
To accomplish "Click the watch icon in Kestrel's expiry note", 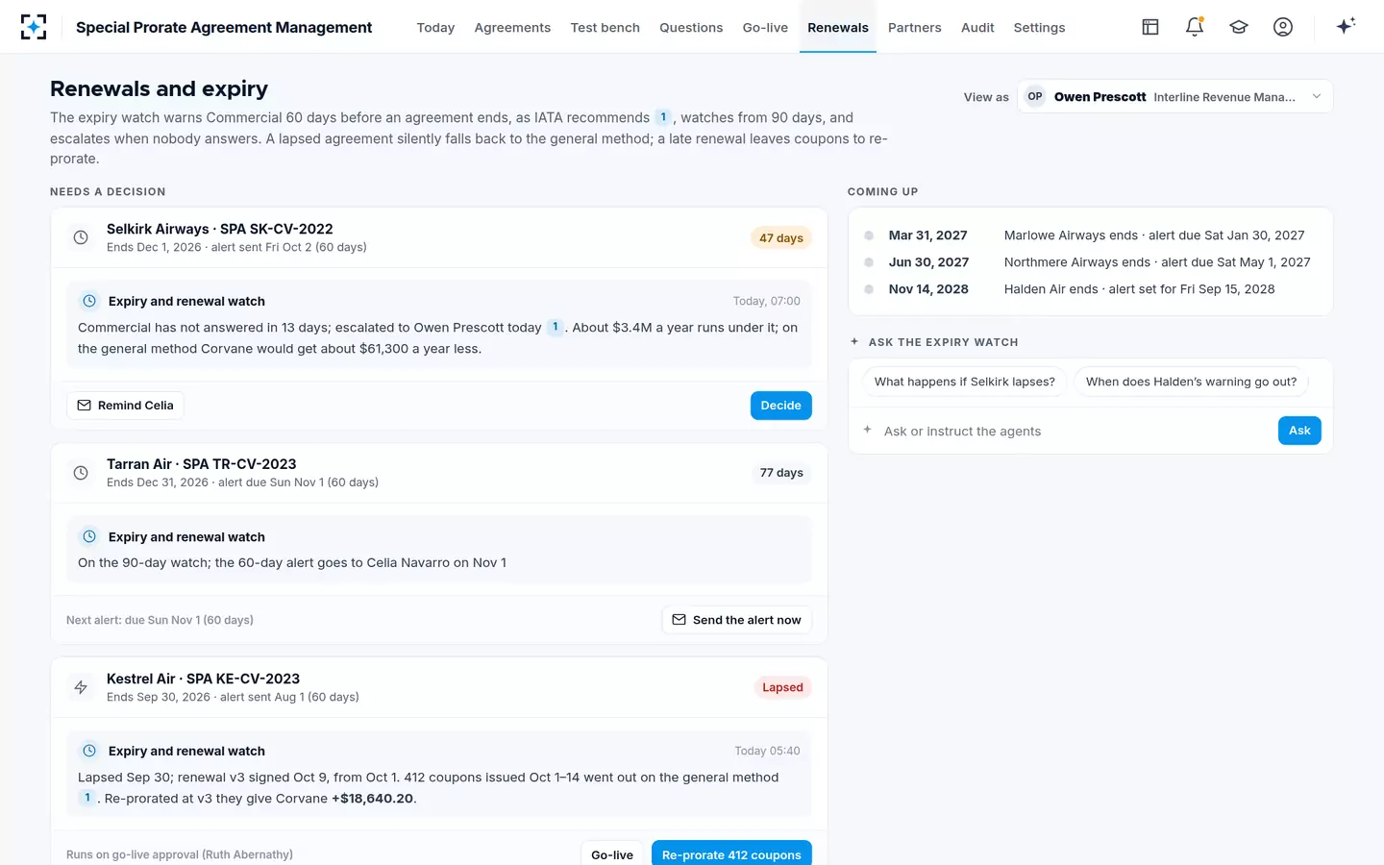I will (x=89, y=751).
